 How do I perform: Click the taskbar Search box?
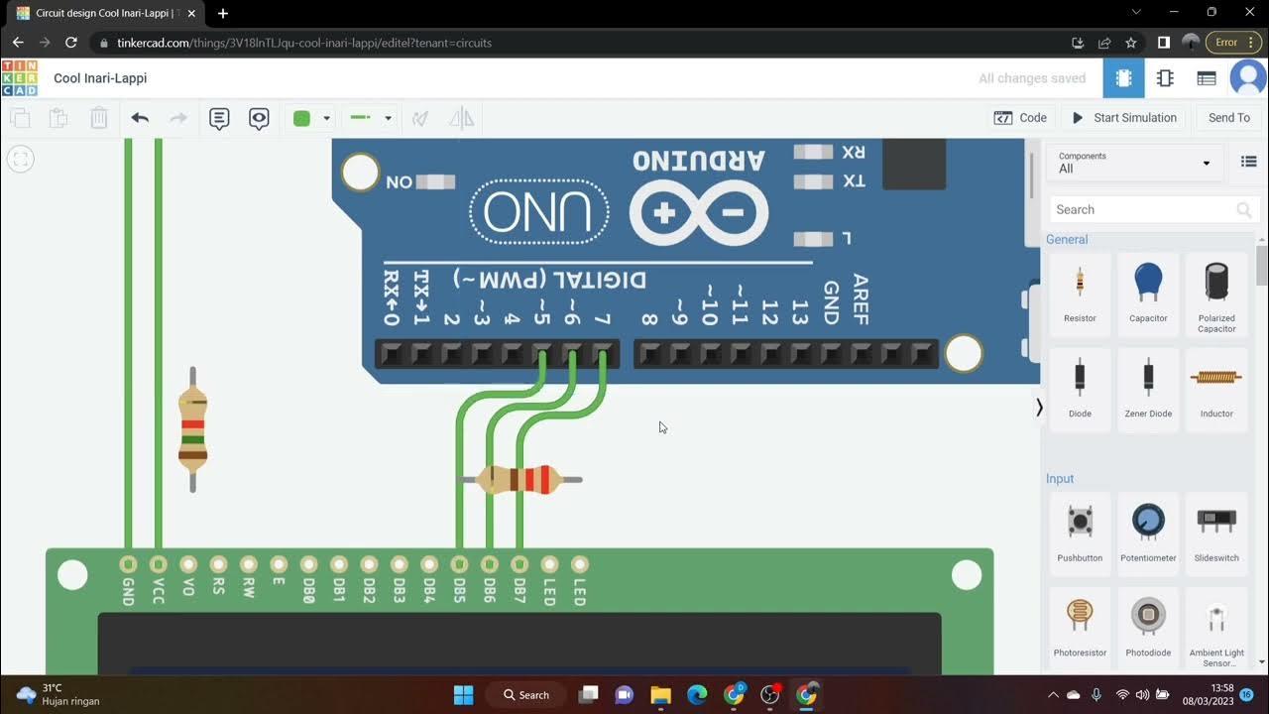[526, 694]
